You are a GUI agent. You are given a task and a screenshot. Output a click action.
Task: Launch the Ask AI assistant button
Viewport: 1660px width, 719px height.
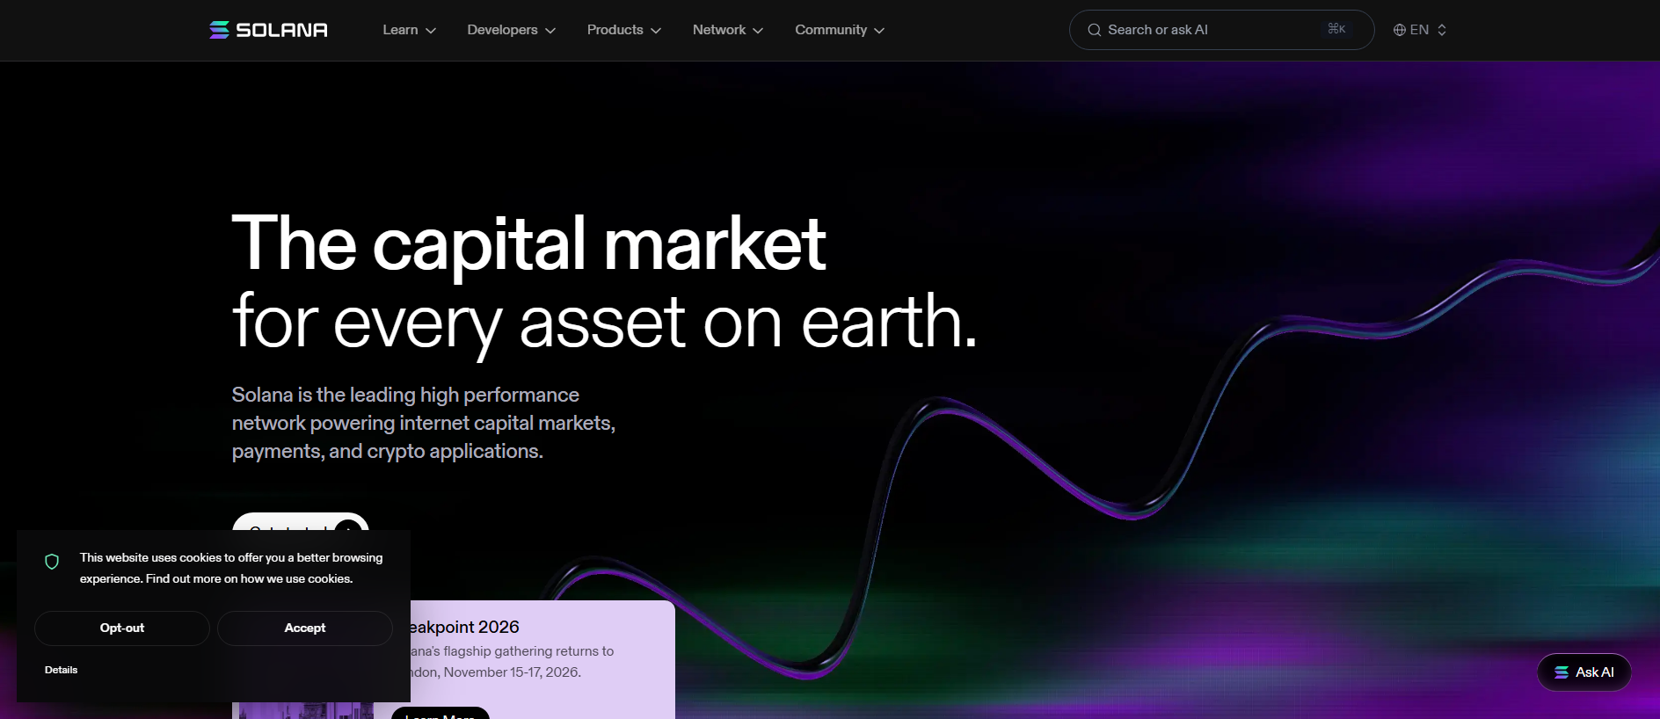click(x=1584, y=672)
